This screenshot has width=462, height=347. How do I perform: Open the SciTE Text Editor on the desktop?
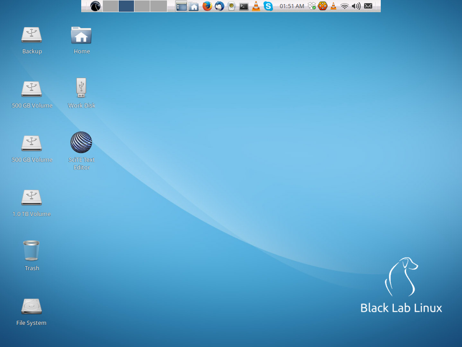coord(81,141)
